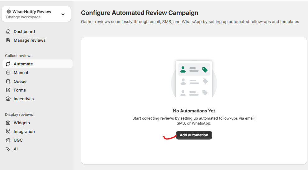Open the Manual collection menu item
This screenshot has width=308, height=170.
[21, 73]
